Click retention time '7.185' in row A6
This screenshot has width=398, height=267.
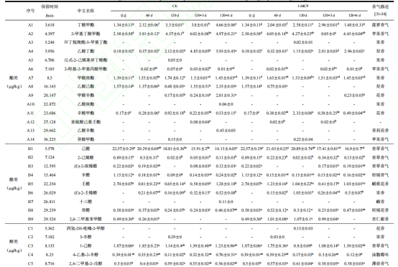pyautogui.click(x=50, y=69)
